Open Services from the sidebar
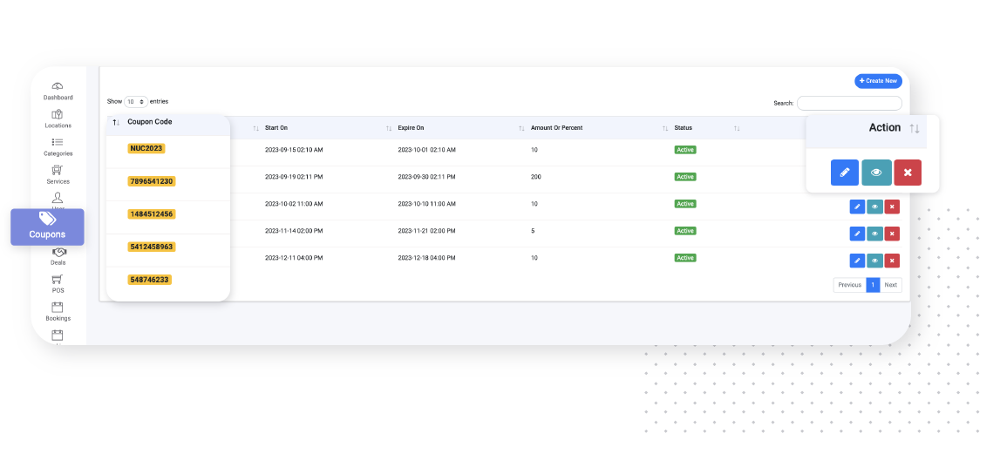The height and width of the screenshot is (454, 1000). (58, 174)
